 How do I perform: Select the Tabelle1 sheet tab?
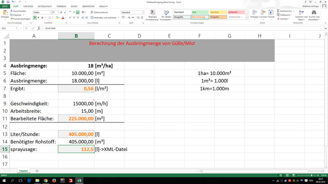tap(23, 171)
